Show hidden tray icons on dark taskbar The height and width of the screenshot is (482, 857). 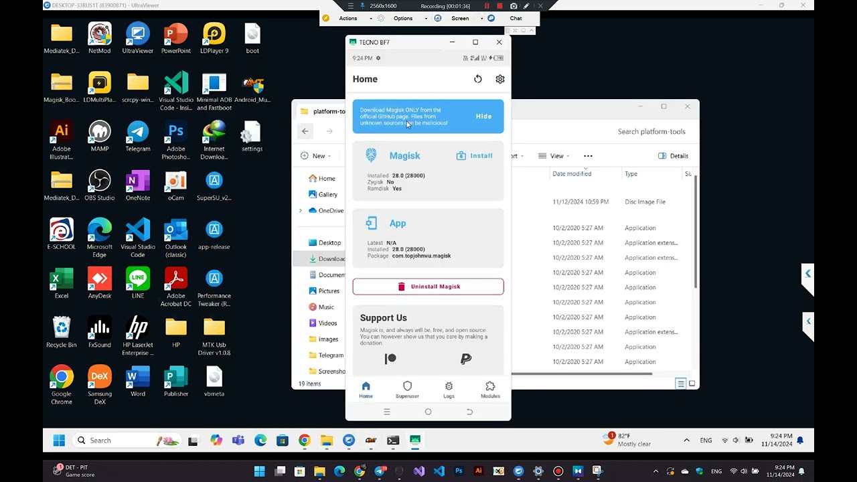pos(655,471)
